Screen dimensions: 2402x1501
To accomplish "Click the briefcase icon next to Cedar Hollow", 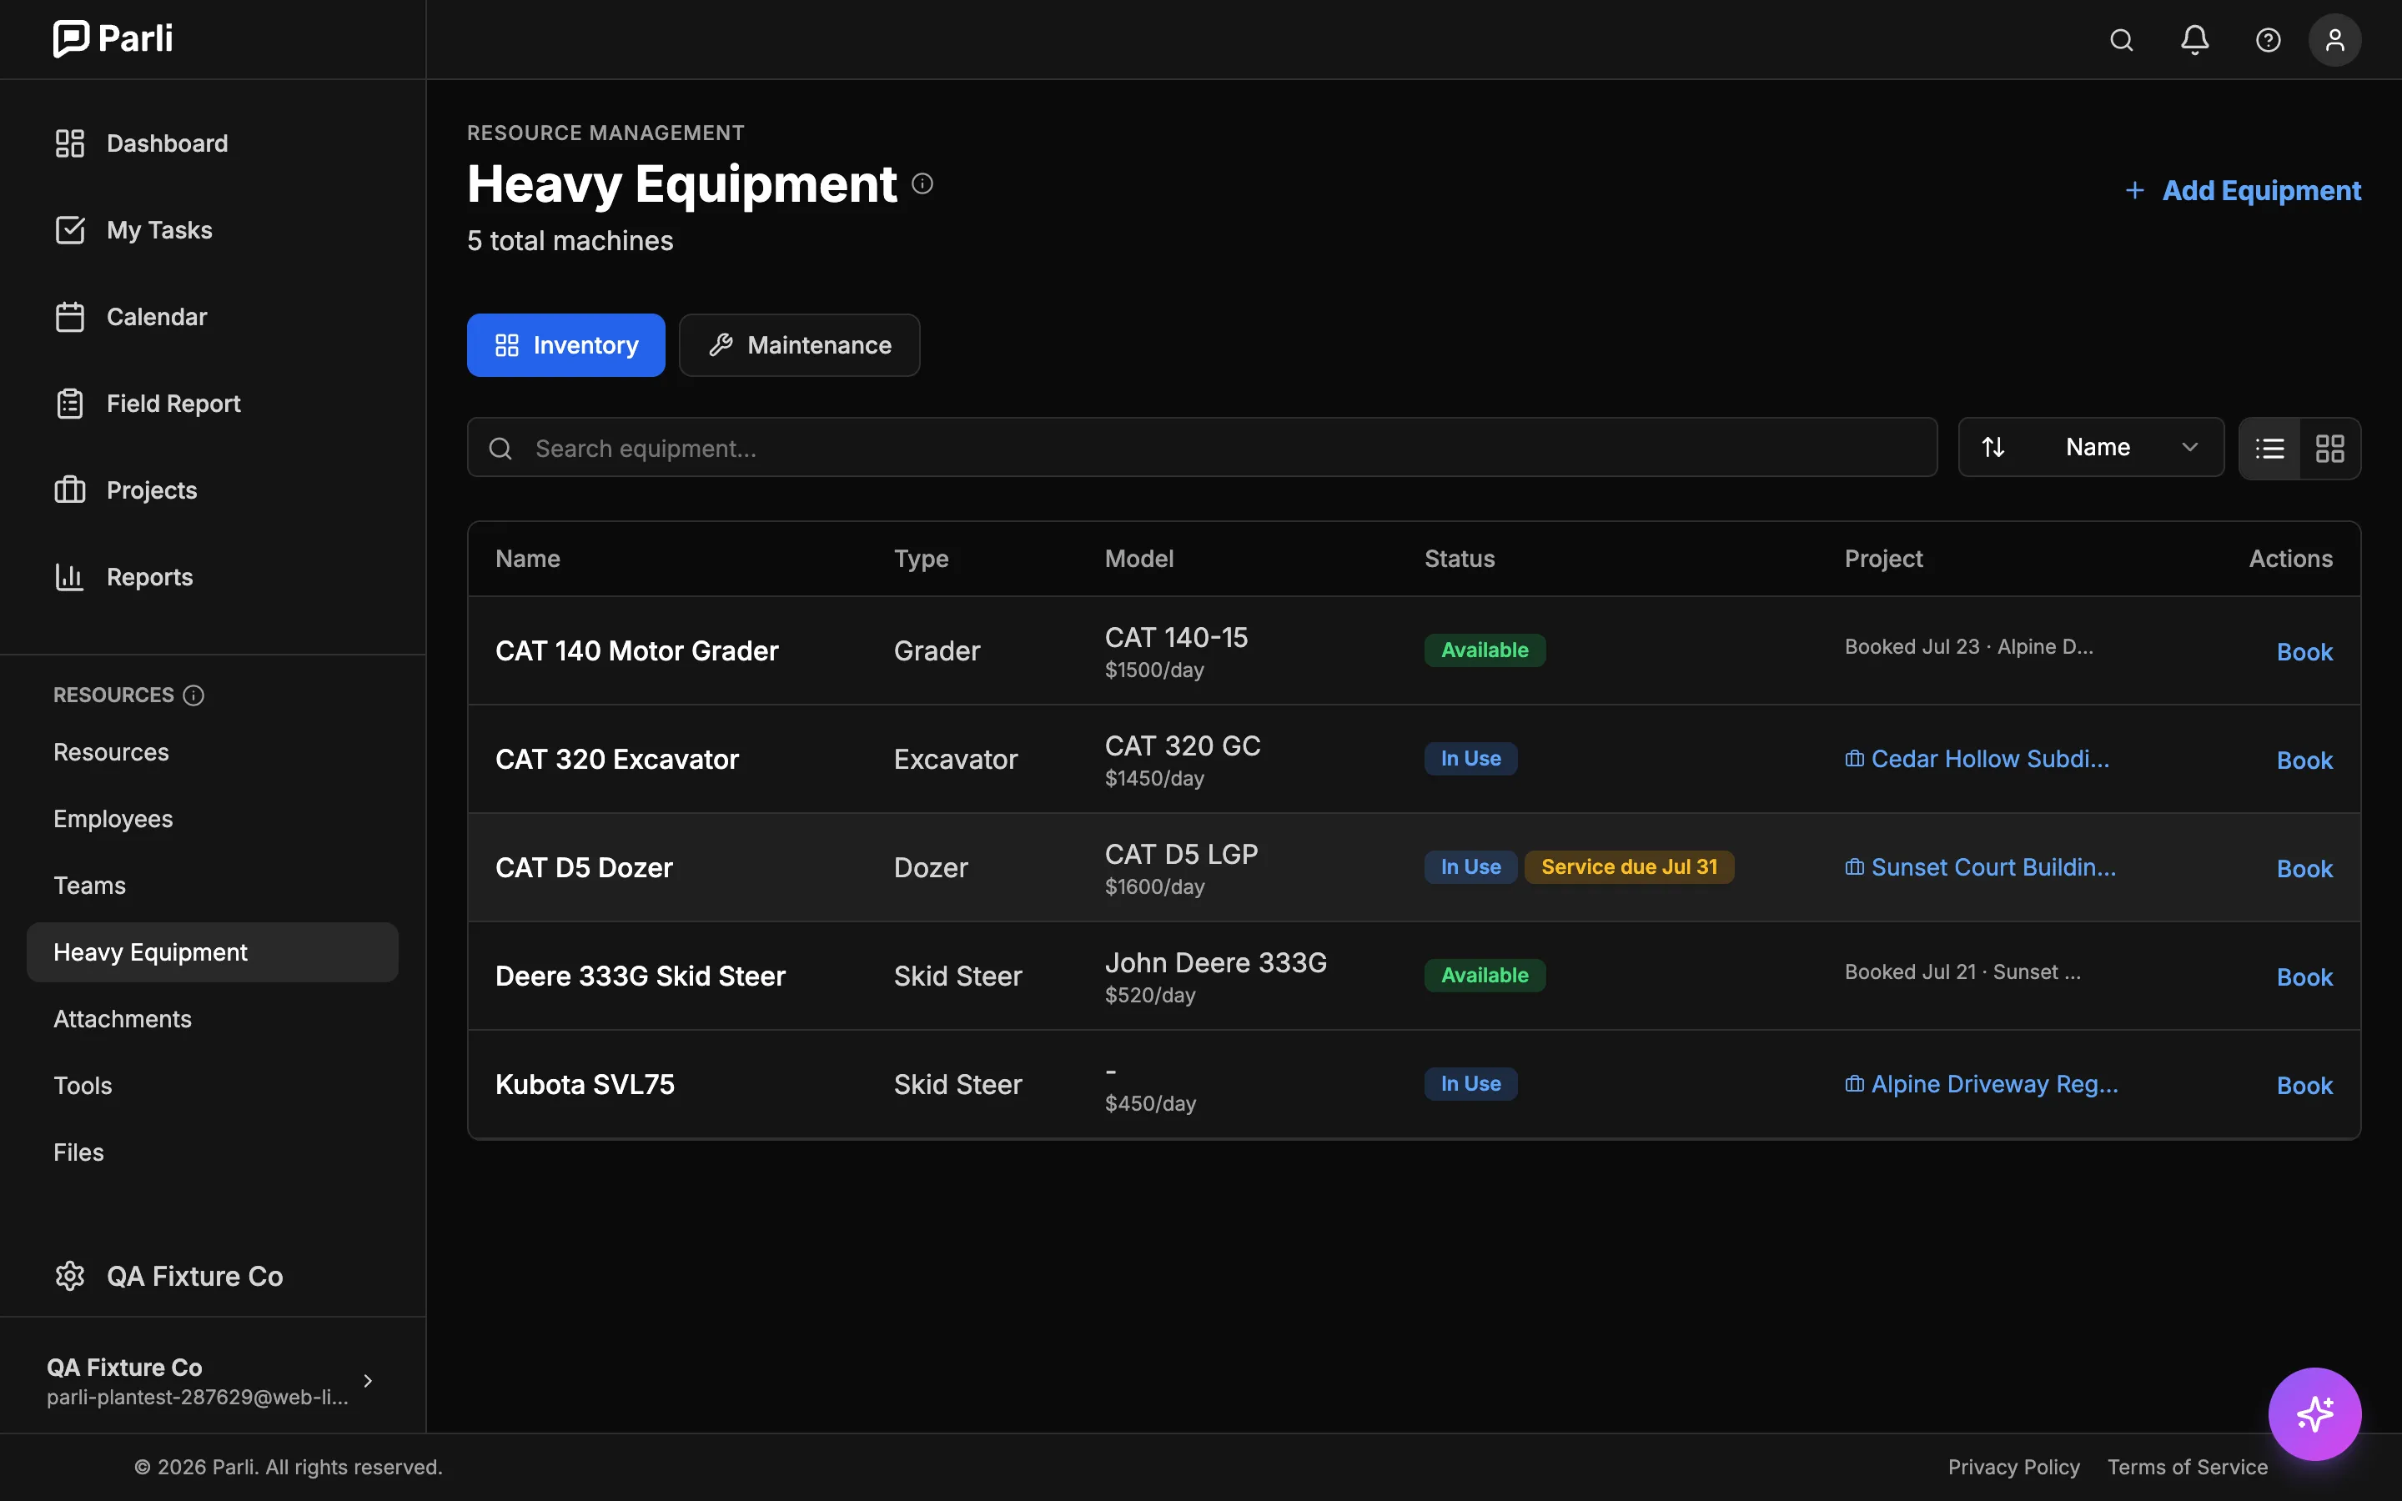I will 1854,759.
